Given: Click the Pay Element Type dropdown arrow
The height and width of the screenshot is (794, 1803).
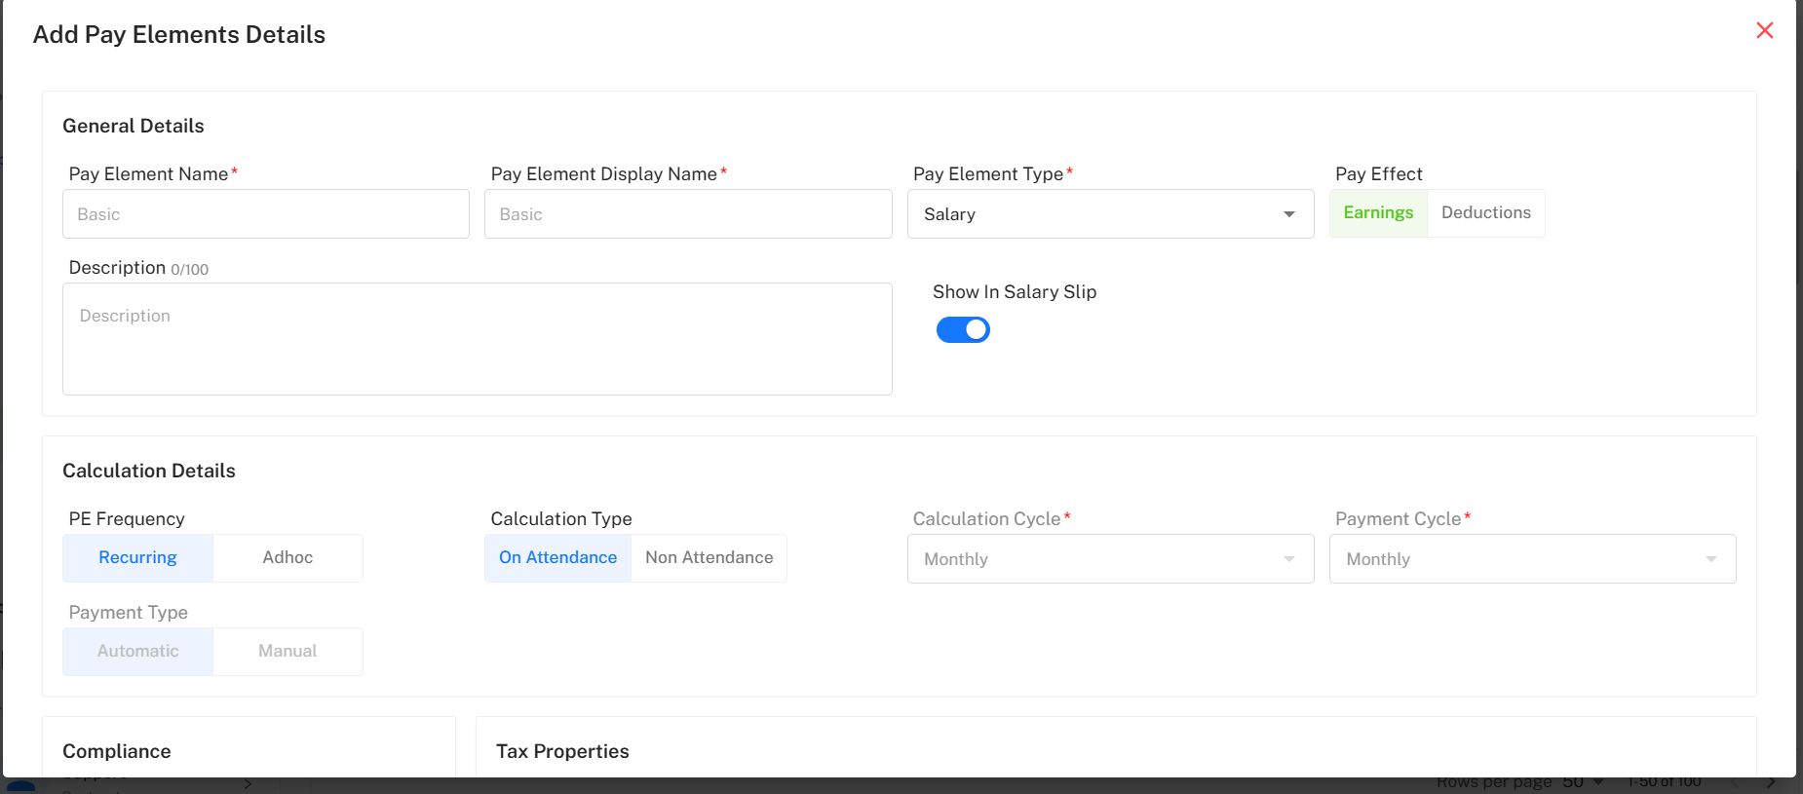Looking at the screenshot, I should 1288,214.
